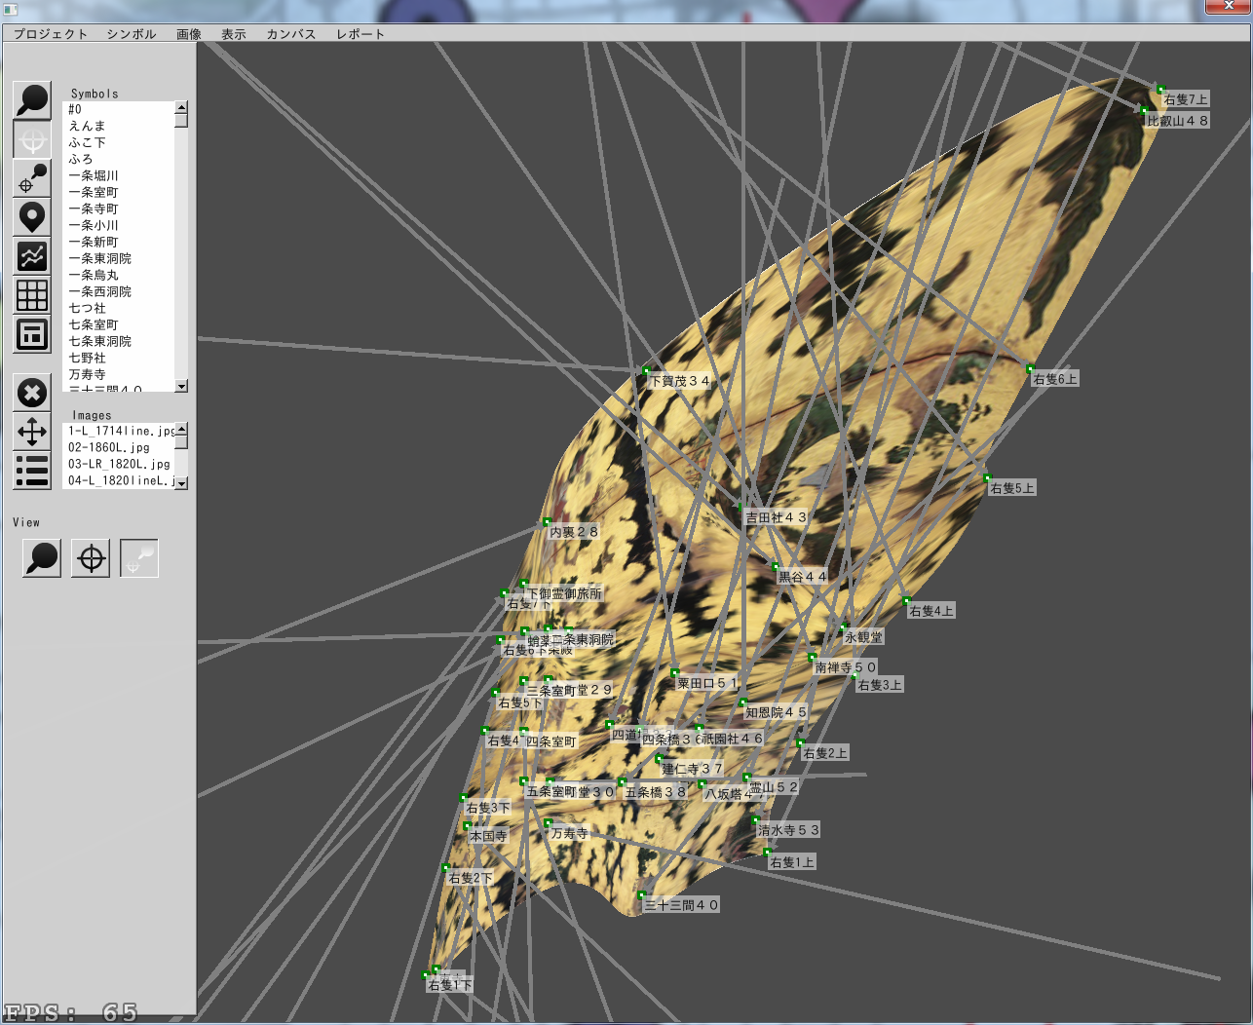Open the layout panel tool icon
Viewport: 1253px width, 1025px height.
tap(32, 334)
